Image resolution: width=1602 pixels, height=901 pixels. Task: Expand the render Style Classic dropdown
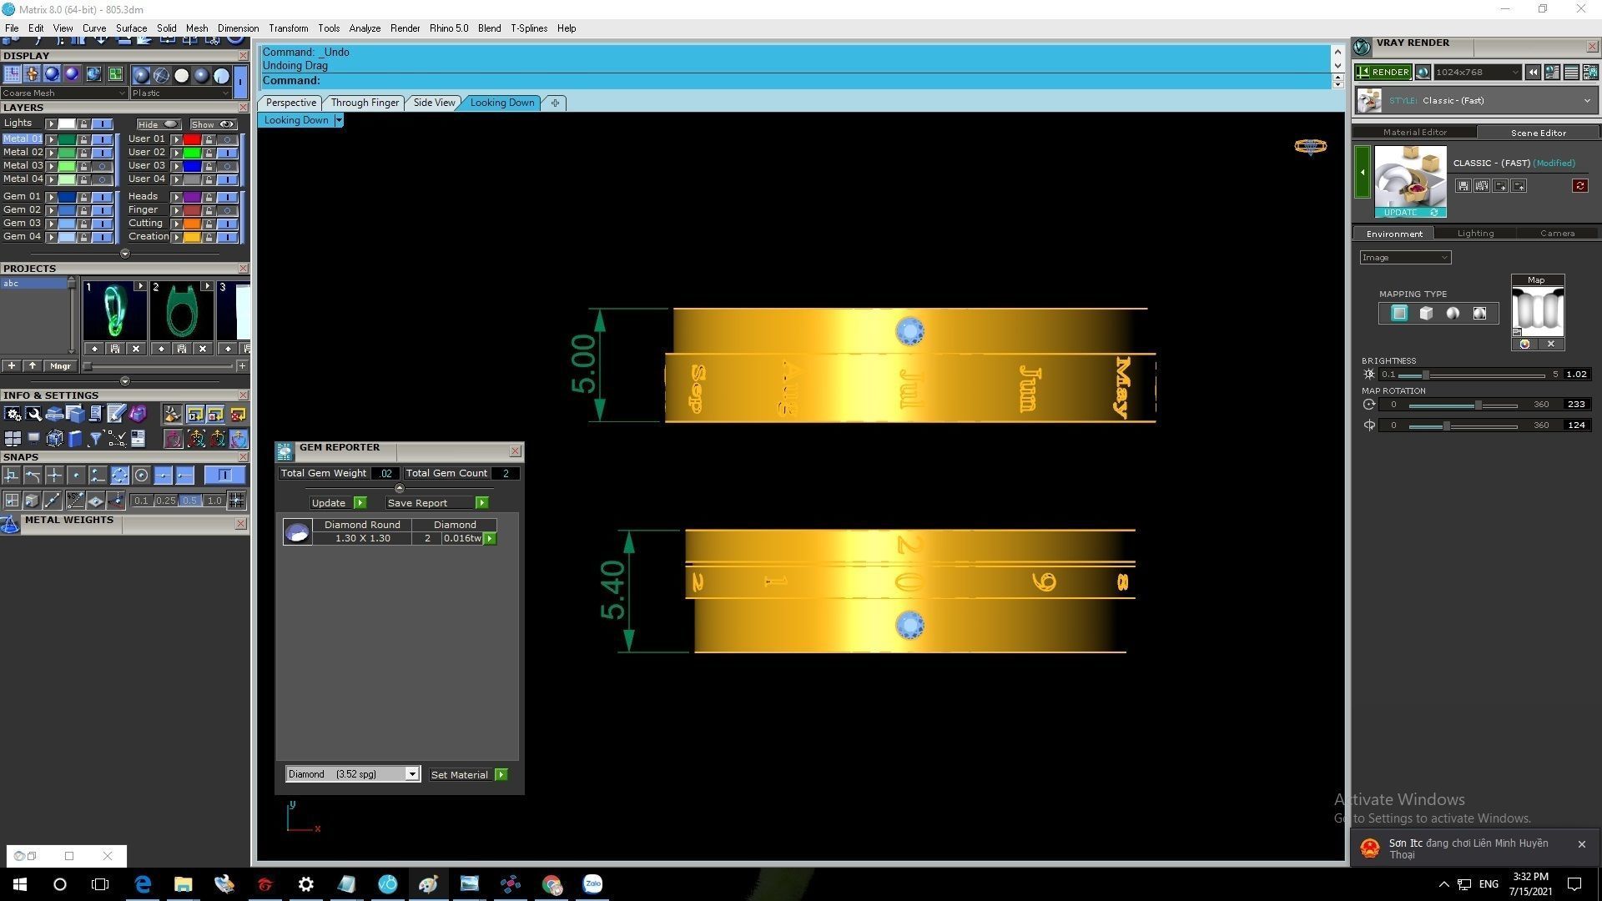point(1586,101)
